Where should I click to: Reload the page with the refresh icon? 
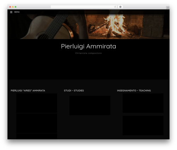click(x=115, y=7)
